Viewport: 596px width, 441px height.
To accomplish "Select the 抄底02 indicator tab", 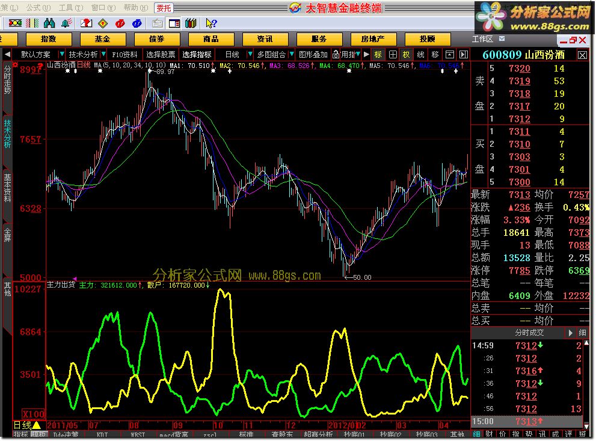I will (390, 434).
